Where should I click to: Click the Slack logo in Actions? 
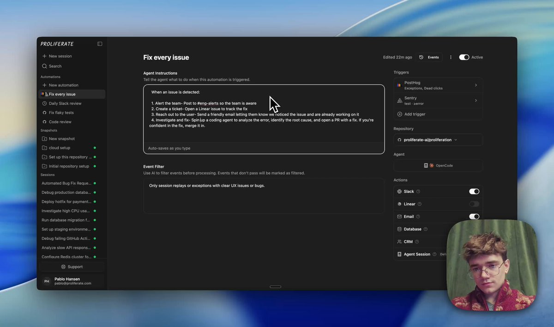399,191
